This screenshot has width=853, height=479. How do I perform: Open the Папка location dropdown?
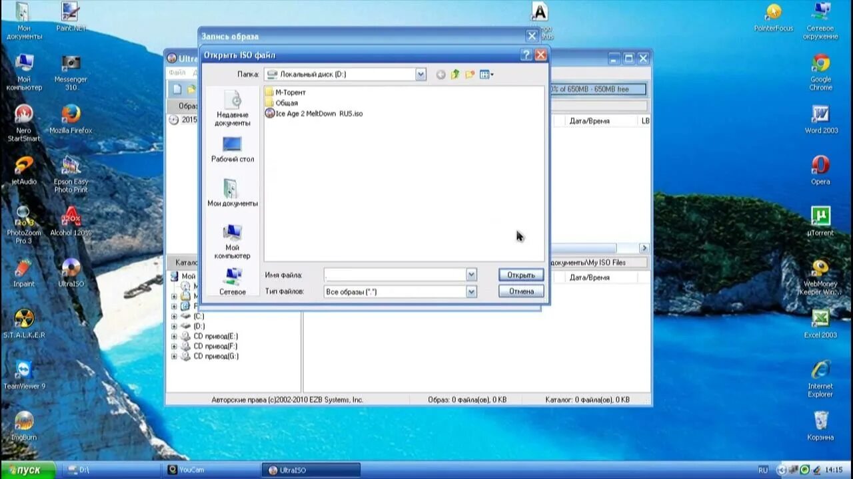(421, 75)
